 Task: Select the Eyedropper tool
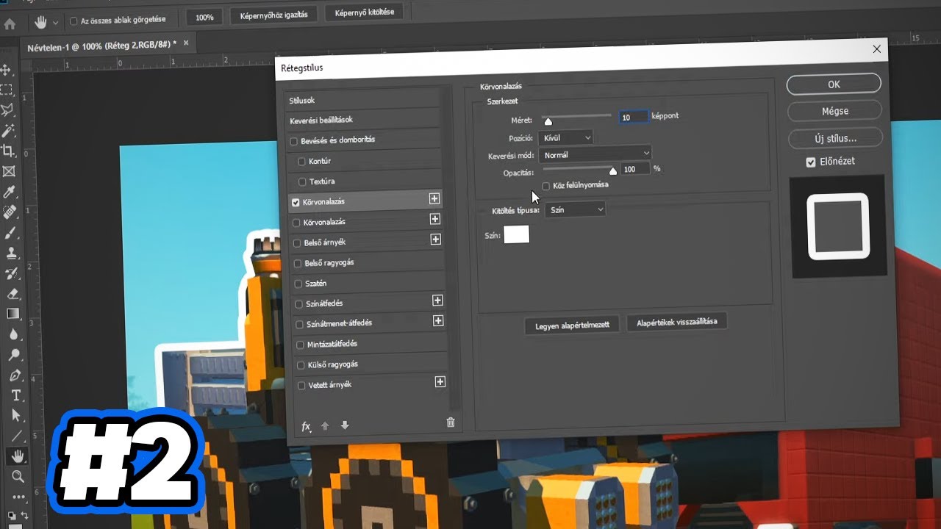pos(10,192)
